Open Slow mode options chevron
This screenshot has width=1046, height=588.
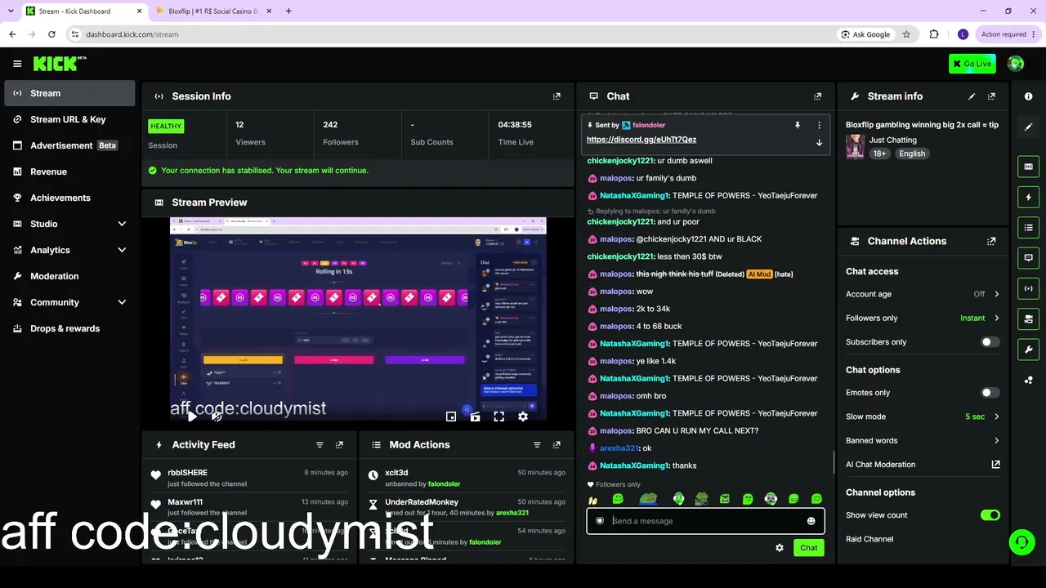996,416
